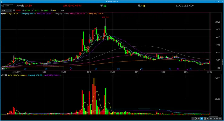This screenshot has width=224, height=121.
Task: Click the circled event marker right of 10/02
Action: pyautogui.click(x=191, y=69)
